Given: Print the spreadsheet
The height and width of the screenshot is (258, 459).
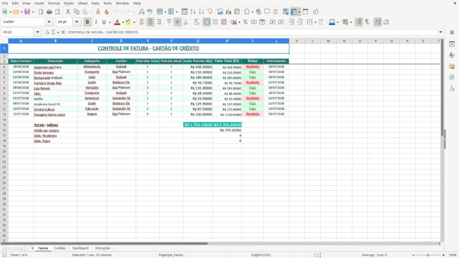Looking at the screenshot, I should click(49, 12).
